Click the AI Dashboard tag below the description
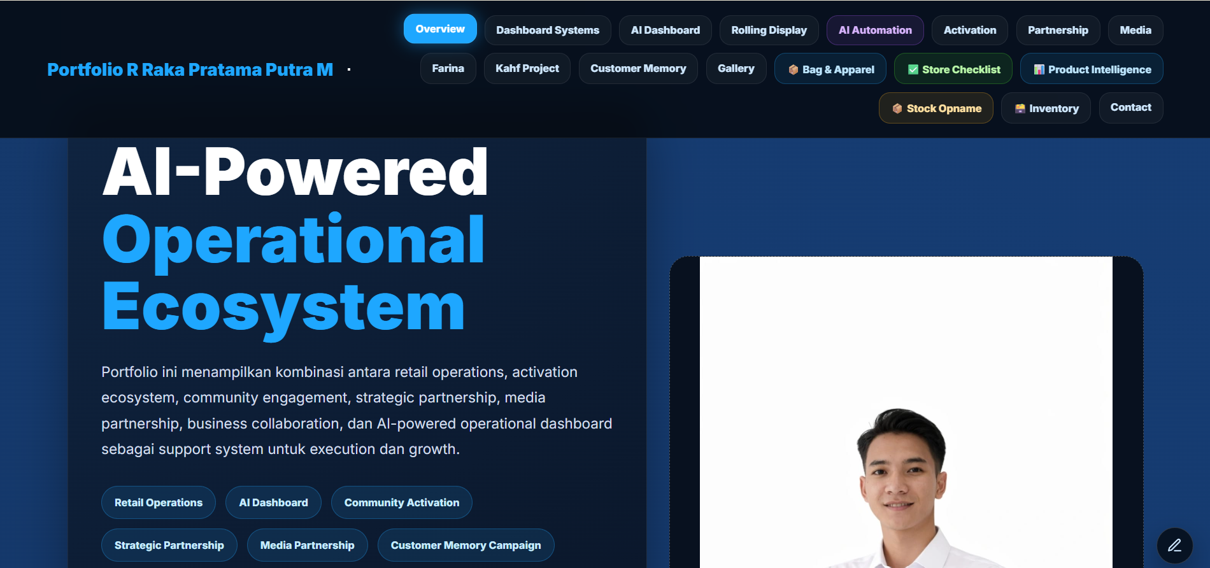Screen dimensions: 1210x568 [x=273, y=502]
